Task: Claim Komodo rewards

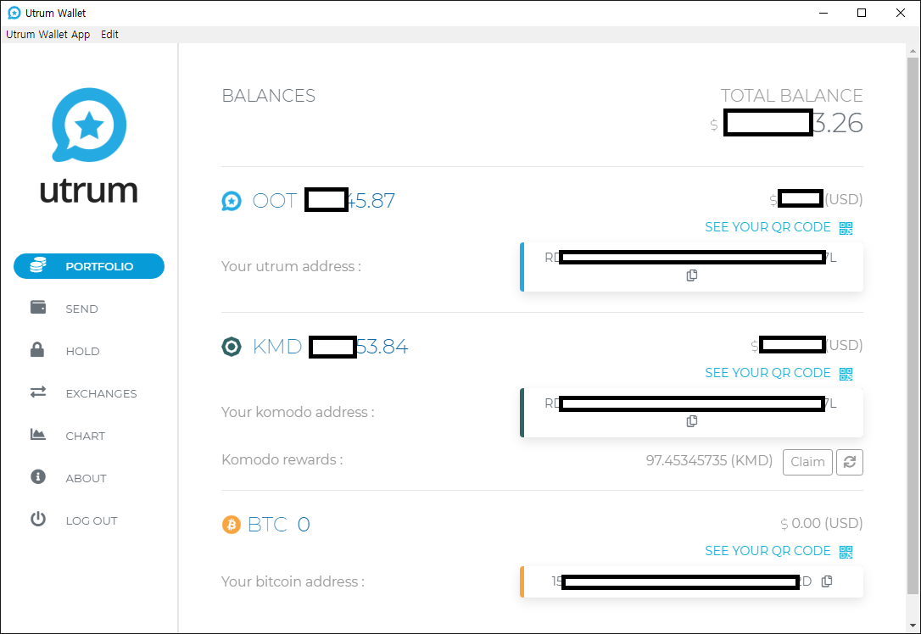Action: point(807,462)
